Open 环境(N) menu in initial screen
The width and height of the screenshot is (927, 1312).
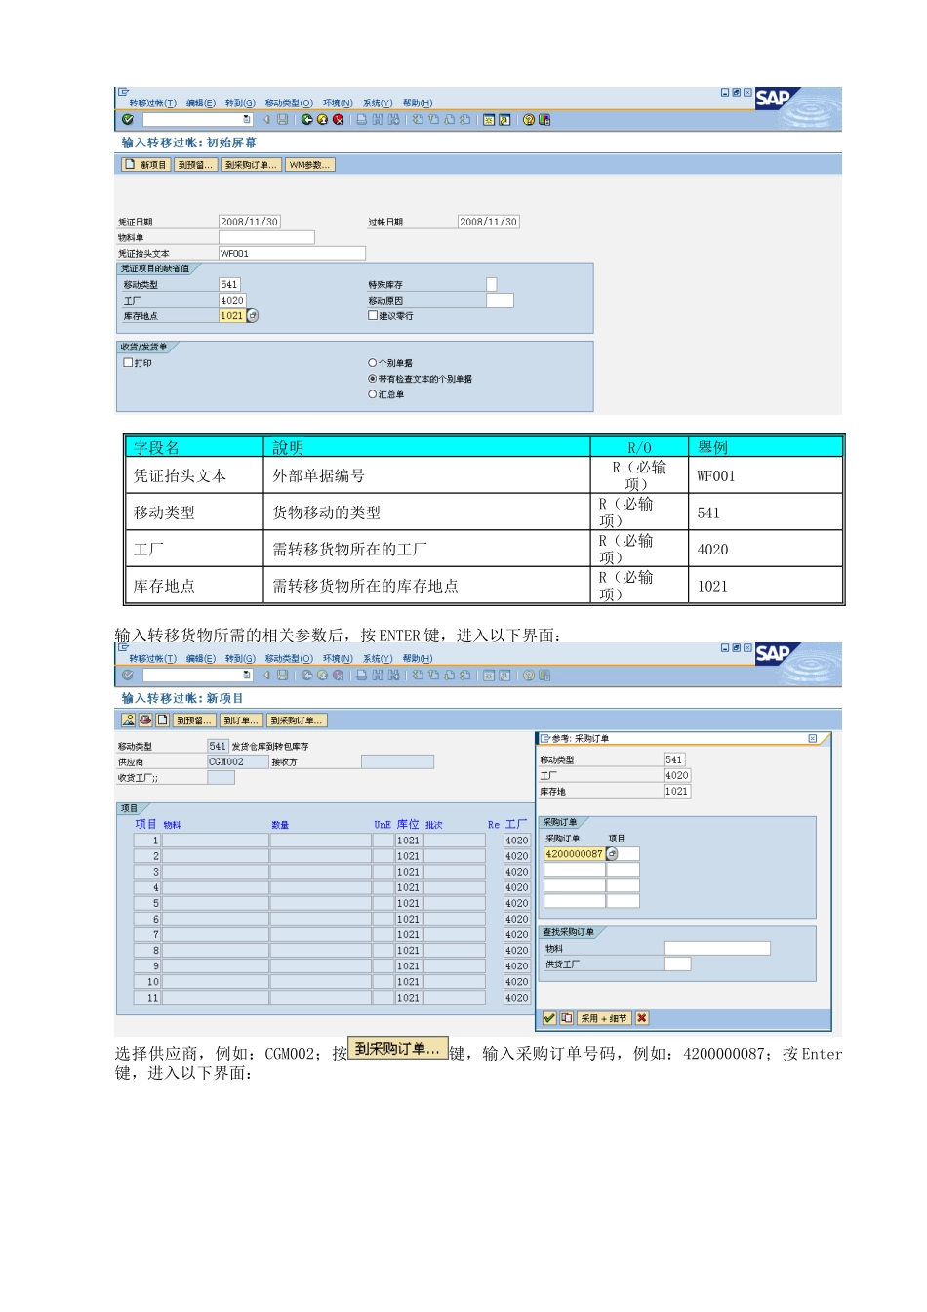(x=338, y=103)
